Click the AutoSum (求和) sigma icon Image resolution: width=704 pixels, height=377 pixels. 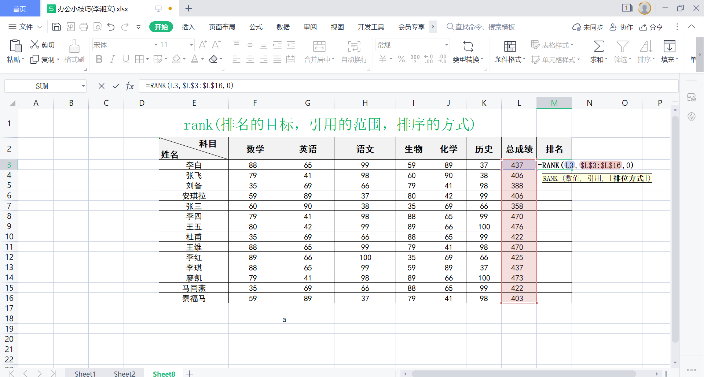598,46
